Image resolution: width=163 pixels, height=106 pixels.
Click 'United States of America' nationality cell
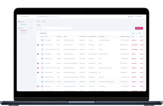[x=104, y=40]
